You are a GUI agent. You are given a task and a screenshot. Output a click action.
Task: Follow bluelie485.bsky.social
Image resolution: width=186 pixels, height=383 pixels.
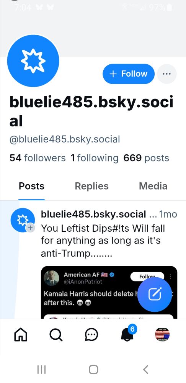point(129,74)
